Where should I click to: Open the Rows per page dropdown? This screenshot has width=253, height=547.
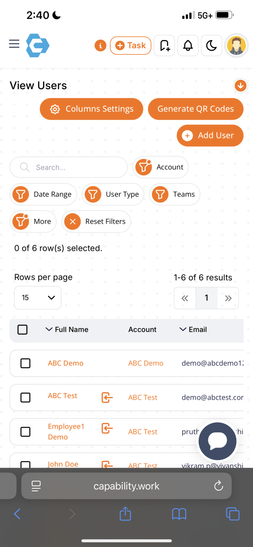[38, 298]
